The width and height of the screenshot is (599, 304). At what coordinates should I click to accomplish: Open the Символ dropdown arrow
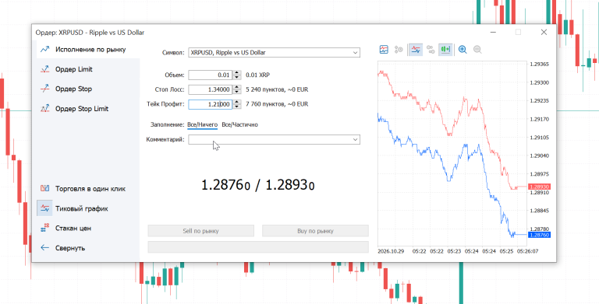click(356, 53)
